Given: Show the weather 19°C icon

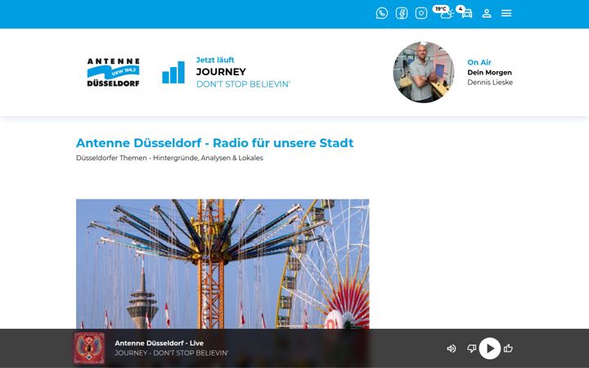Looking at the screenshot, I should pyautogui.click(x=443, y=12).
